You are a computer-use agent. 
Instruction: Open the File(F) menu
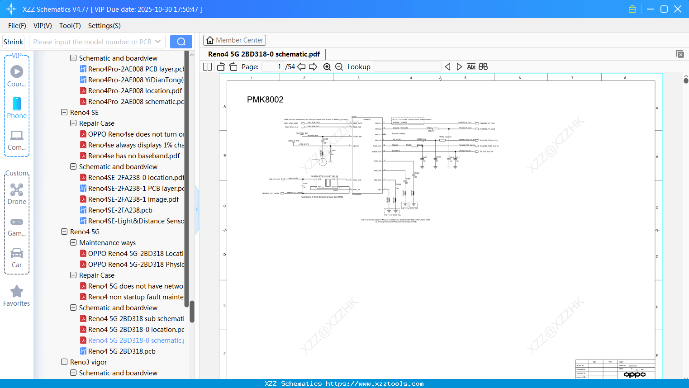17,26
